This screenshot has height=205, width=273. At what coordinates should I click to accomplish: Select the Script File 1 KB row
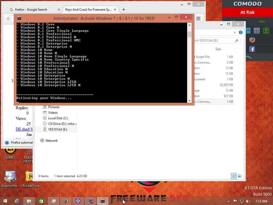point(214,57)
